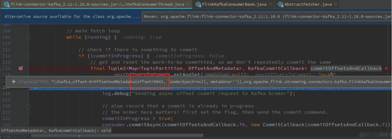Click line number 208 in the gutter
Viewport: 392px width, 139px height.
pos(6,31)
